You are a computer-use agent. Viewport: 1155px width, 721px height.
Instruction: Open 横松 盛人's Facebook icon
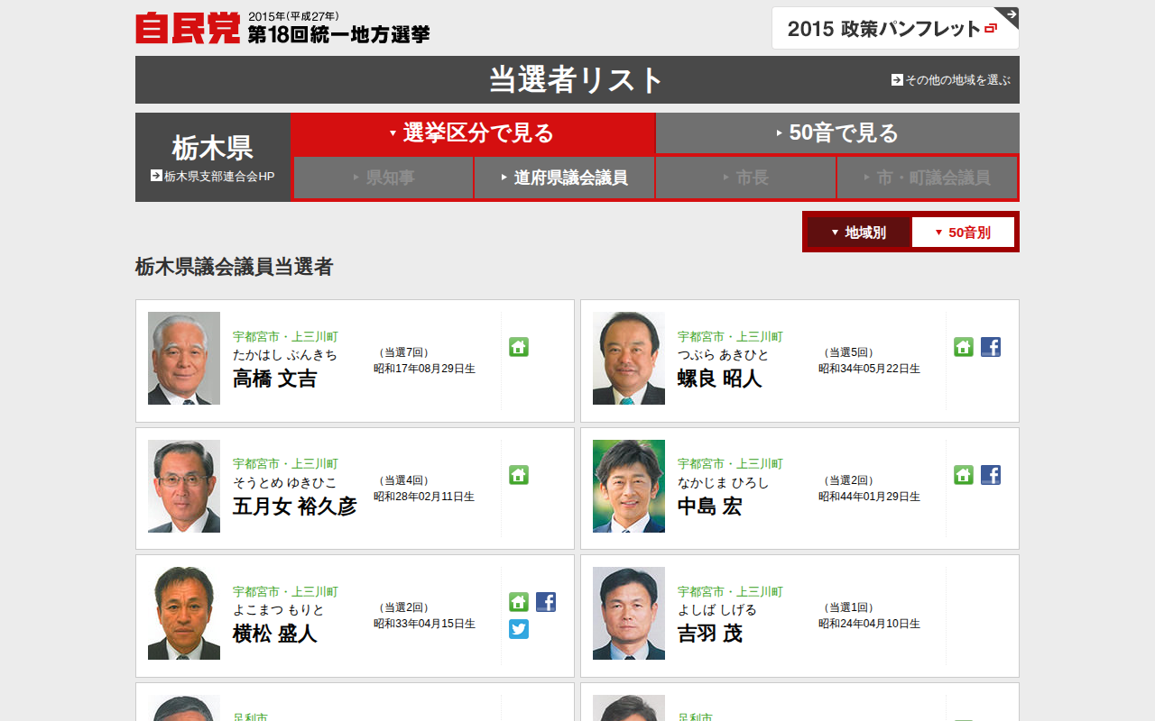(546, 602)
